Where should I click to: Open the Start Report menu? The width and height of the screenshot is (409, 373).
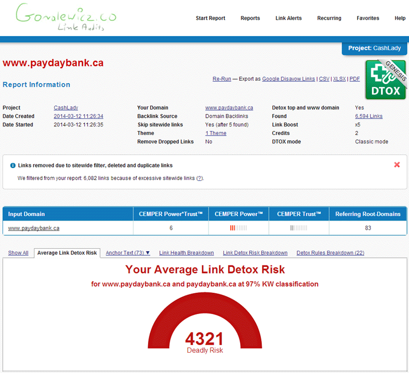tap(211, 18)
